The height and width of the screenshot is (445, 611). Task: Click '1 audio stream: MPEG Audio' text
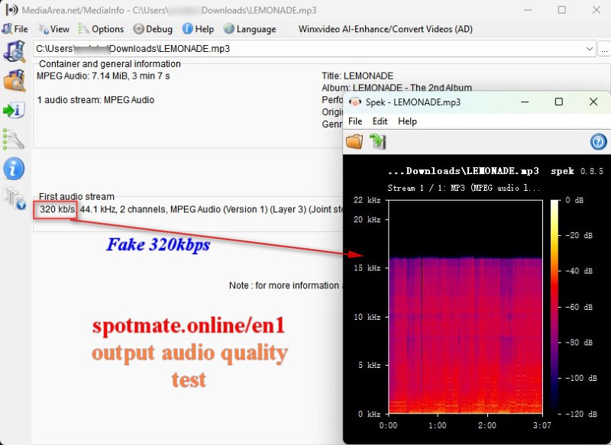coord(95,100)
